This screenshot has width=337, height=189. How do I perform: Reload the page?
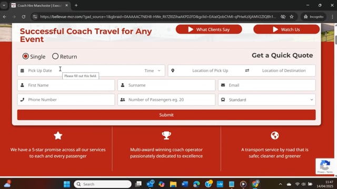tap(24, 17)
